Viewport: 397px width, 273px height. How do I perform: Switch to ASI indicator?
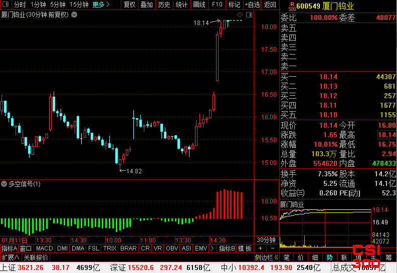tap(186, 248)
